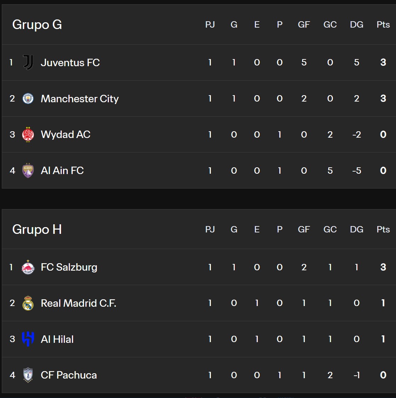This screenshot has height=398, width=396.
Task: Click the Grupo H table heading
Action: 37,230
